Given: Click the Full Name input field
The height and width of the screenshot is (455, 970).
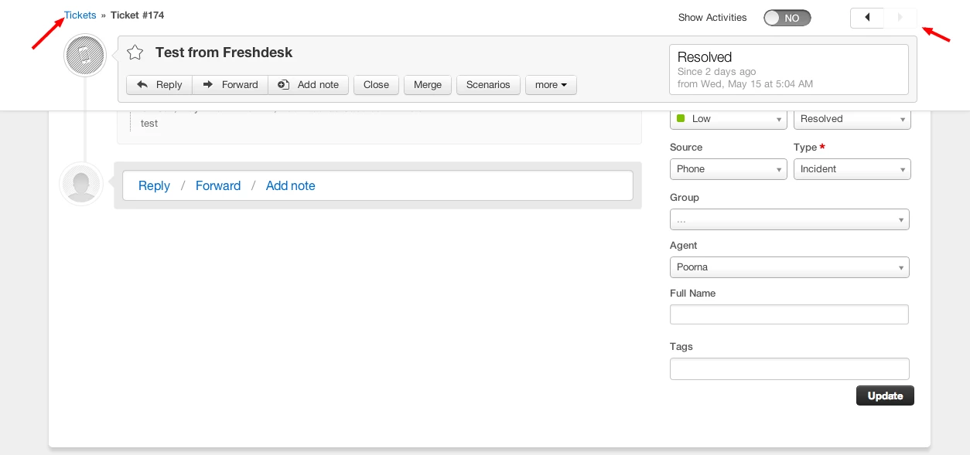Looking at the screenshot, I should (x=789, y=314).
